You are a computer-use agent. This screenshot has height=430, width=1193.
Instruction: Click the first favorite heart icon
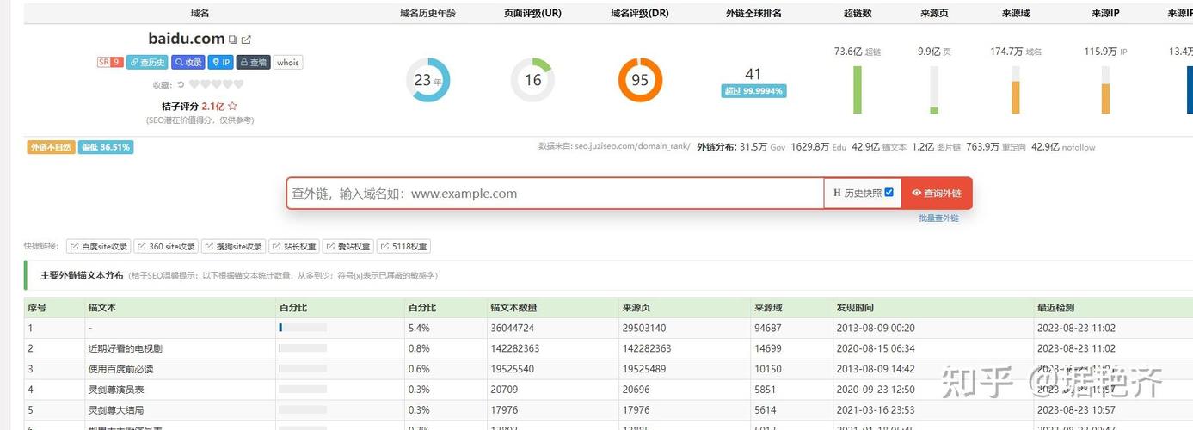(194, 84)
